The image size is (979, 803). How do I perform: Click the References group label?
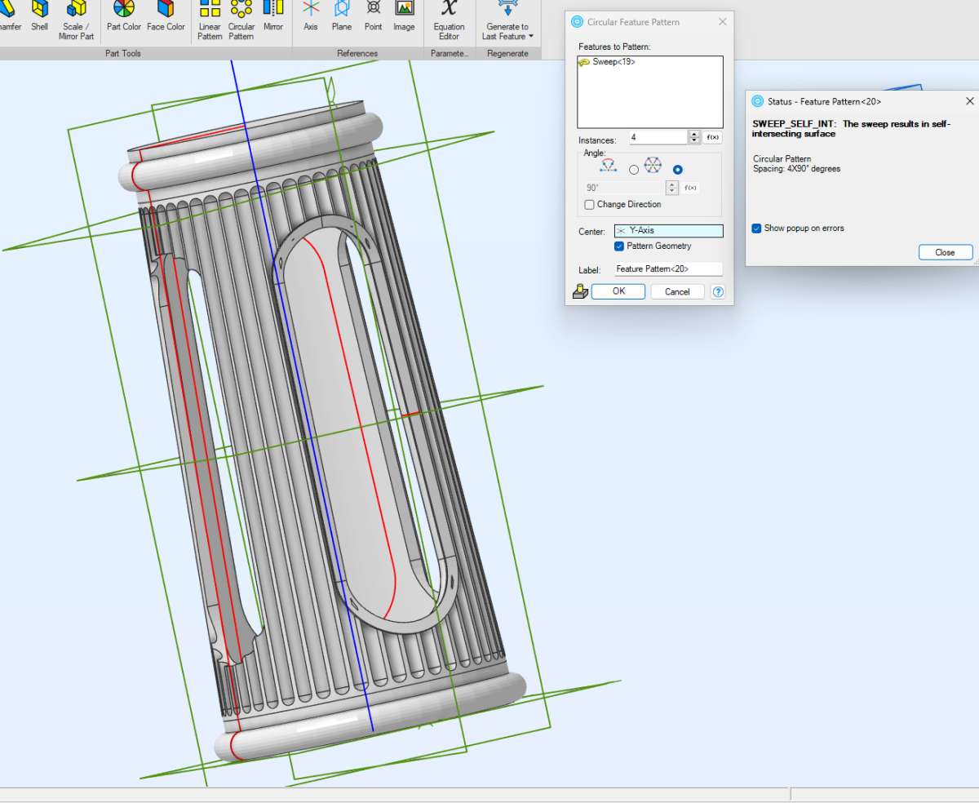point(357,54)
